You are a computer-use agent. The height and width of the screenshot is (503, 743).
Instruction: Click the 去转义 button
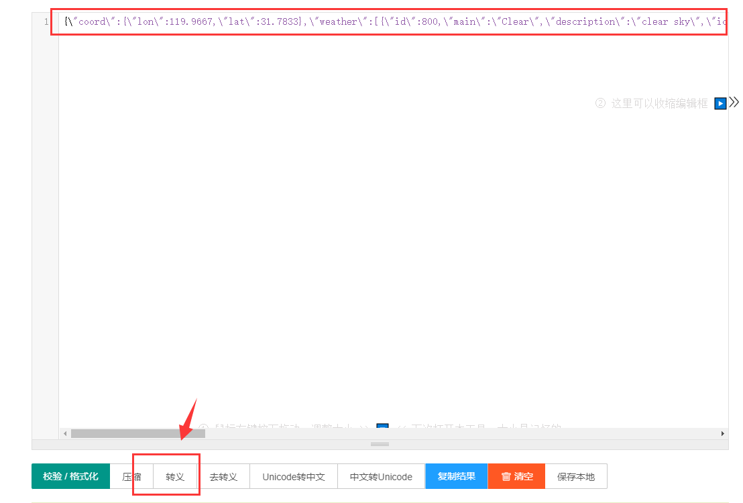click(223, 476)
